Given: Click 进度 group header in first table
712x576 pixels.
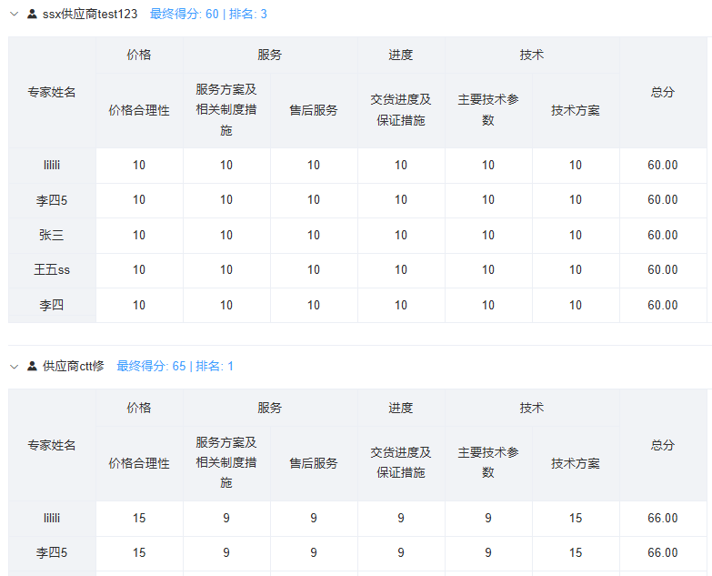Looking at the screenshot, I should tap(400, 55).
